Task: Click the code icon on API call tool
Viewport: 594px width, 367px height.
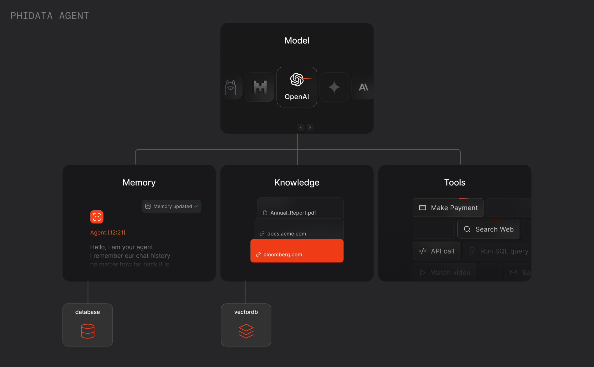Action: tap(422, 251)
